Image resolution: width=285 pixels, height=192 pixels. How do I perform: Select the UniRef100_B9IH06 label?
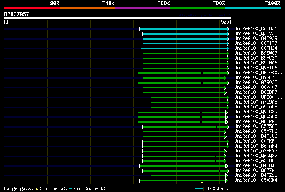[x=256, y=63]
